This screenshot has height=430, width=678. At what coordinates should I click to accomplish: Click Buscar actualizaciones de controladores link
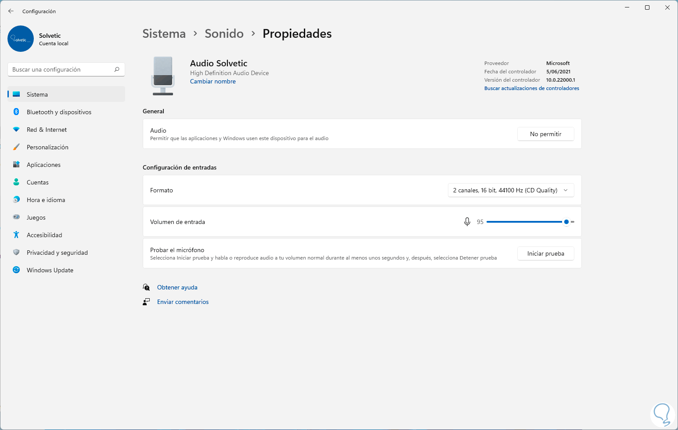click(x=531, y=88)
